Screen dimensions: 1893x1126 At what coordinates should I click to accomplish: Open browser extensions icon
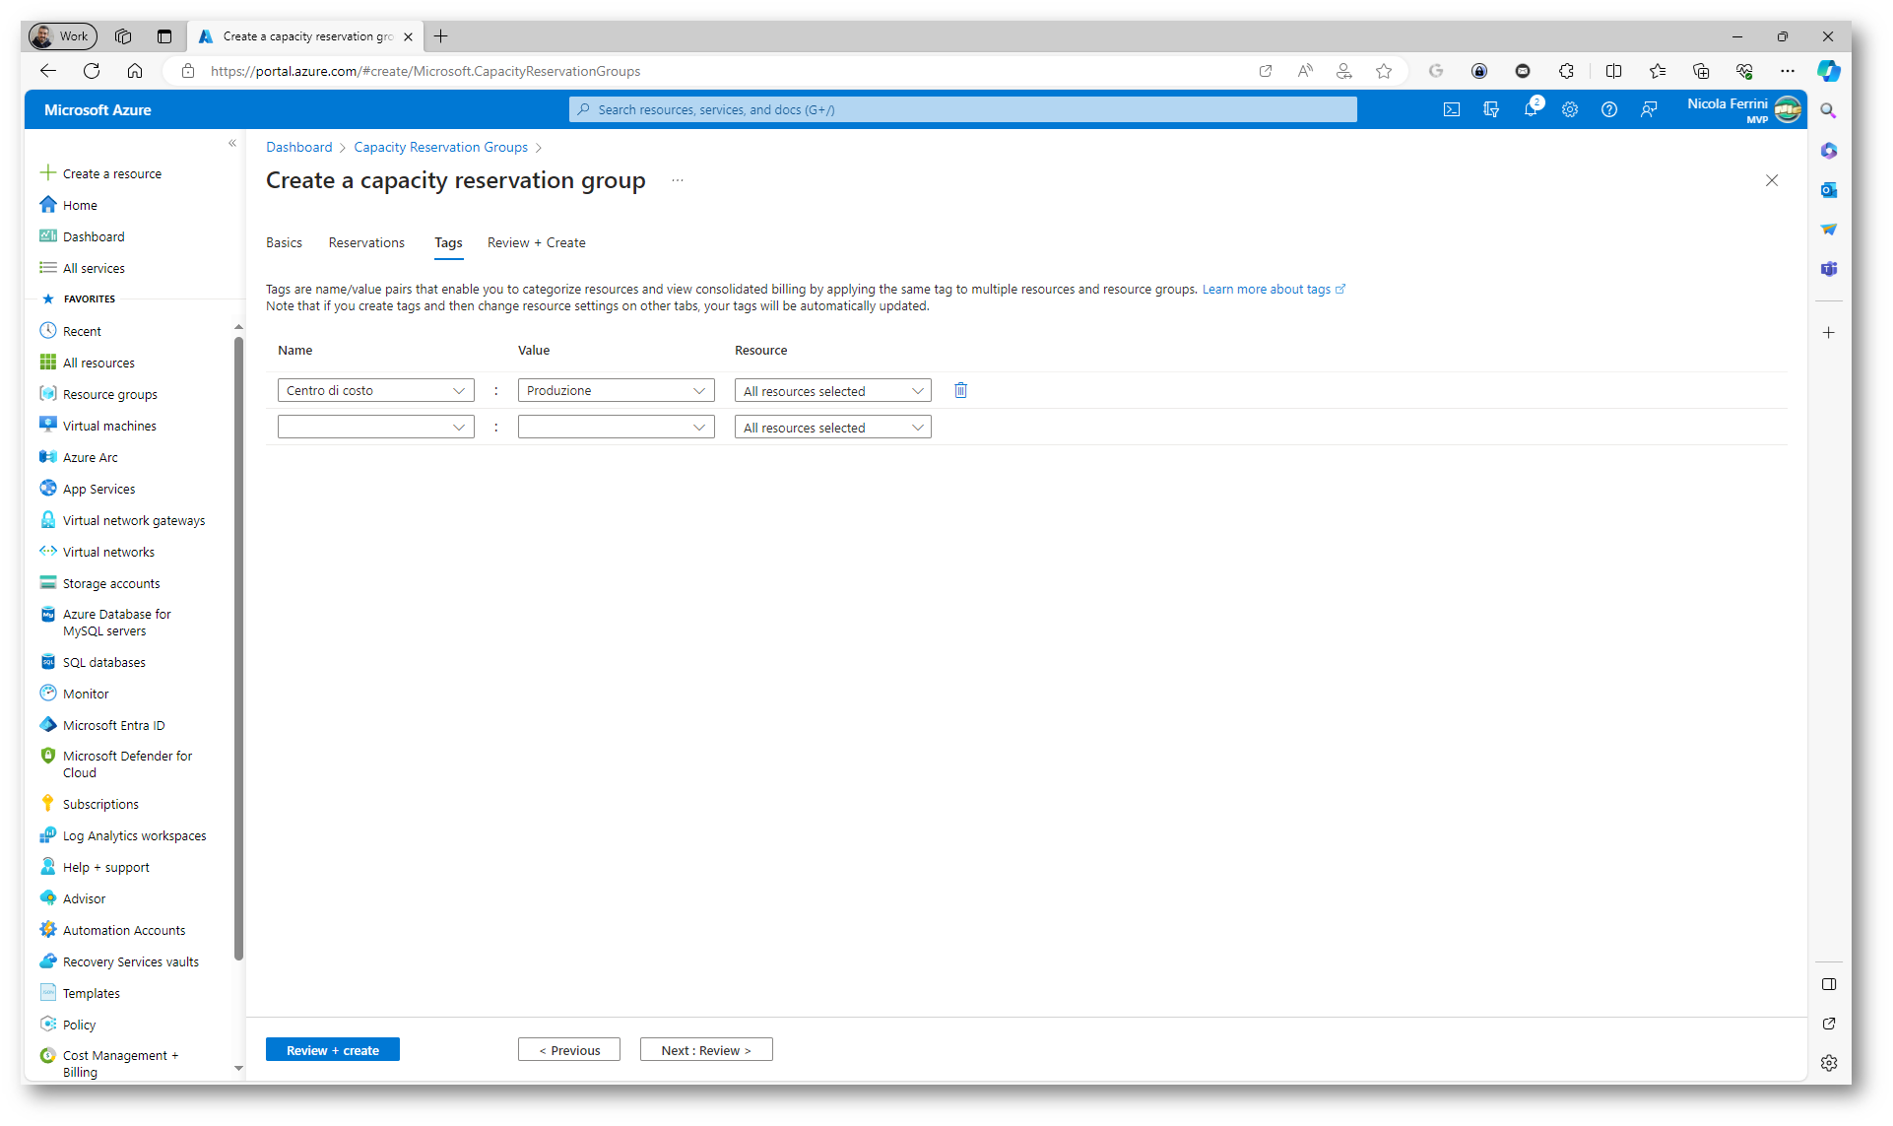coord(1566,71)
